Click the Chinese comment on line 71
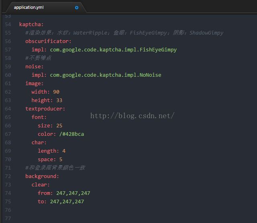The width and height of the screenshot is (257, 223). (55, 168)
